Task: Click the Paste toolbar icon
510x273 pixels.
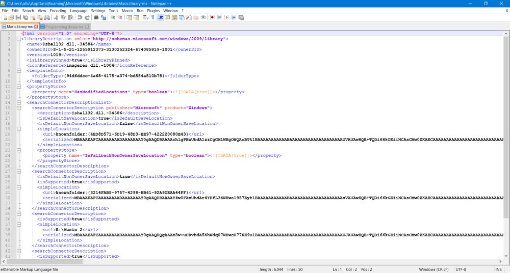Action: click(x=70, y=17)
